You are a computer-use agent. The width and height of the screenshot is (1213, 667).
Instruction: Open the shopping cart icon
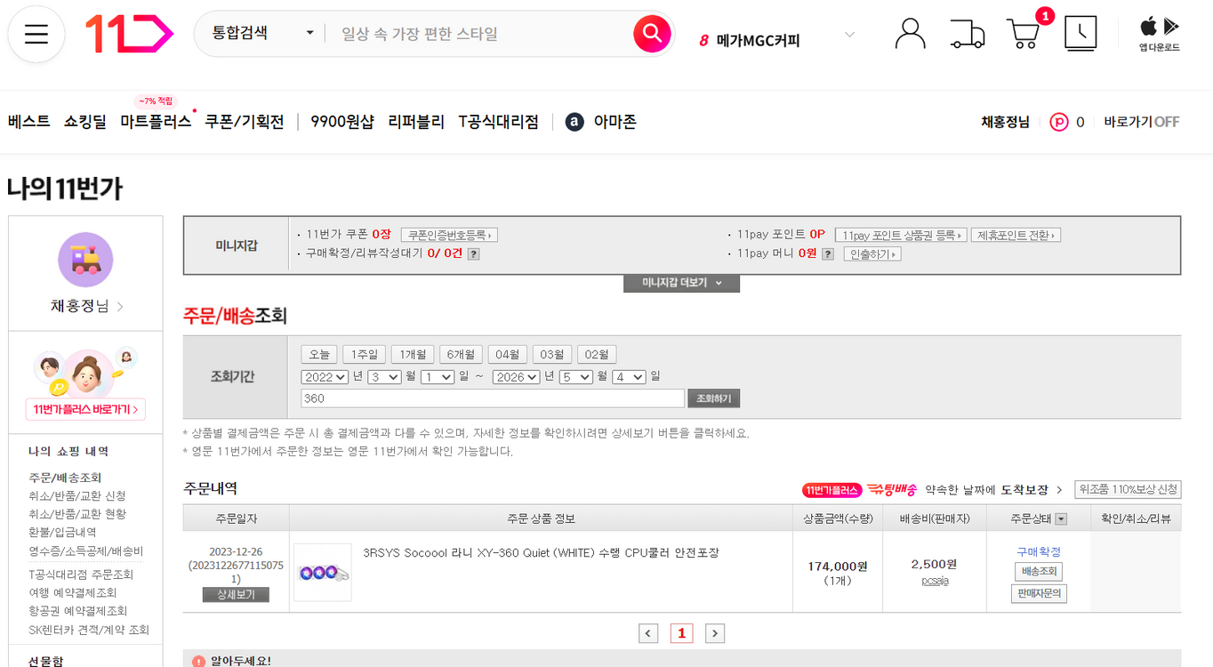pos(1024,34)
